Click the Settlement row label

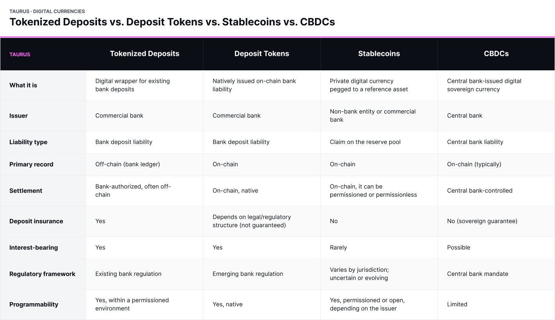tap(26, 191)
